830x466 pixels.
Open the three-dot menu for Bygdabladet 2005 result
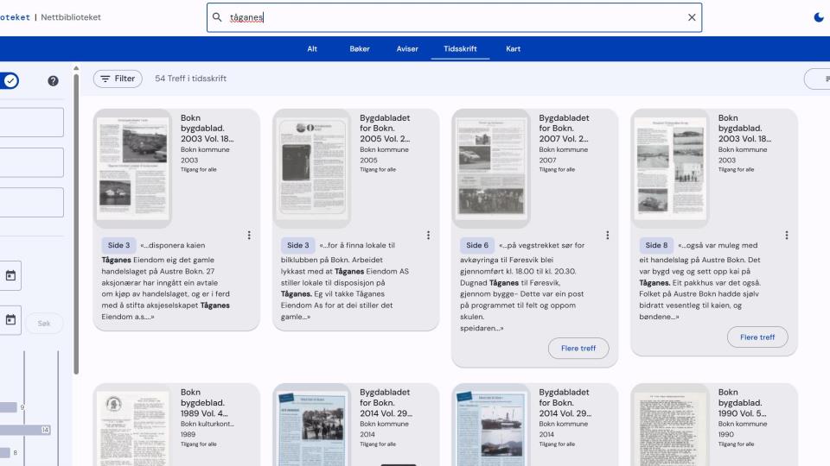(x=428, y=235)
